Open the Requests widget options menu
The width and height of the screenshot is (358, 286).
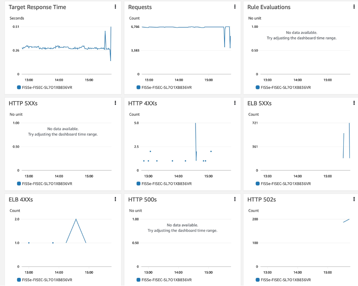[x=234, y=7]
